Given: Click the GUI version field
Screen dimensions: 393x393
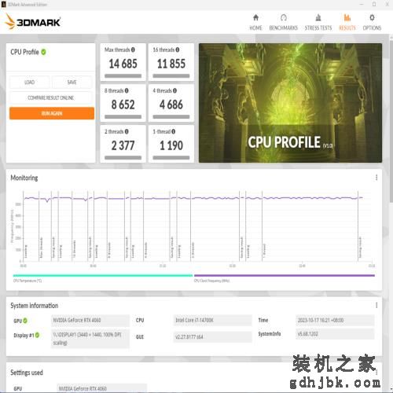Looking at the screenshot, I should coord(212,337).
